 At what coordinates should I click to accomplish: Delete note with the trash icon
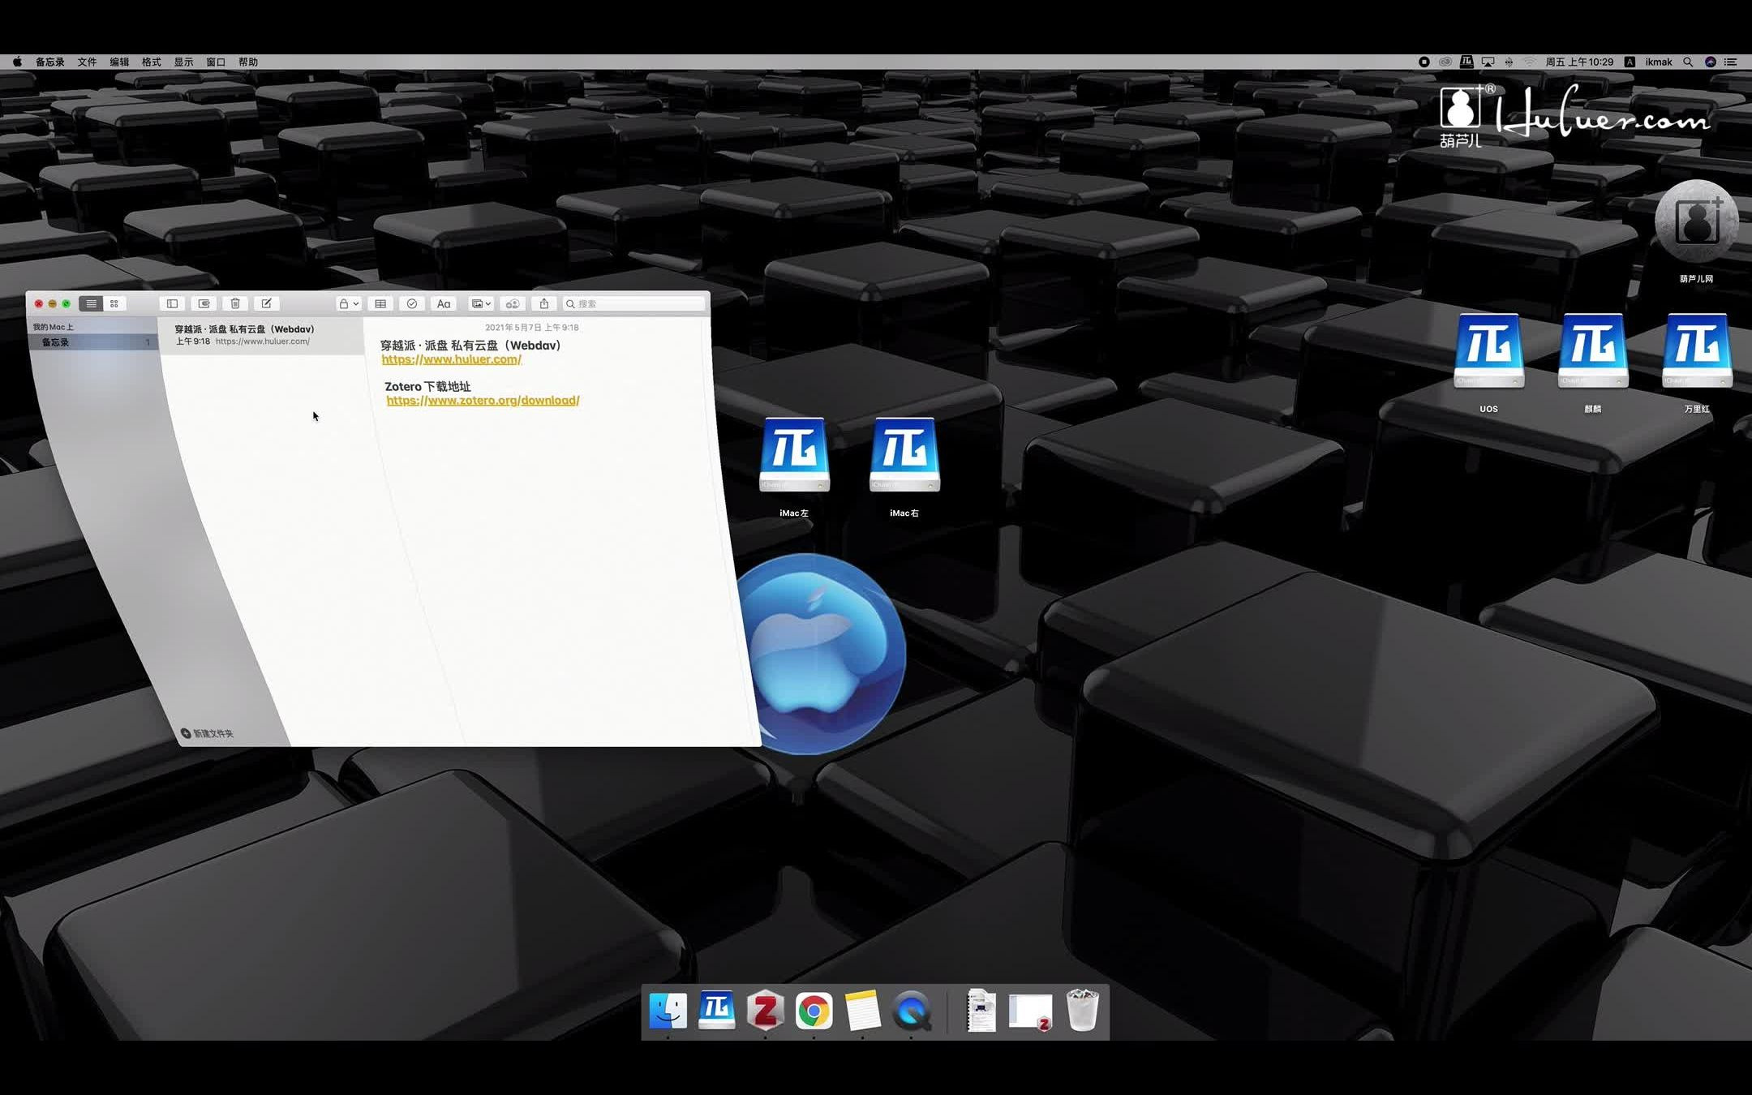[x=235, y=303]
